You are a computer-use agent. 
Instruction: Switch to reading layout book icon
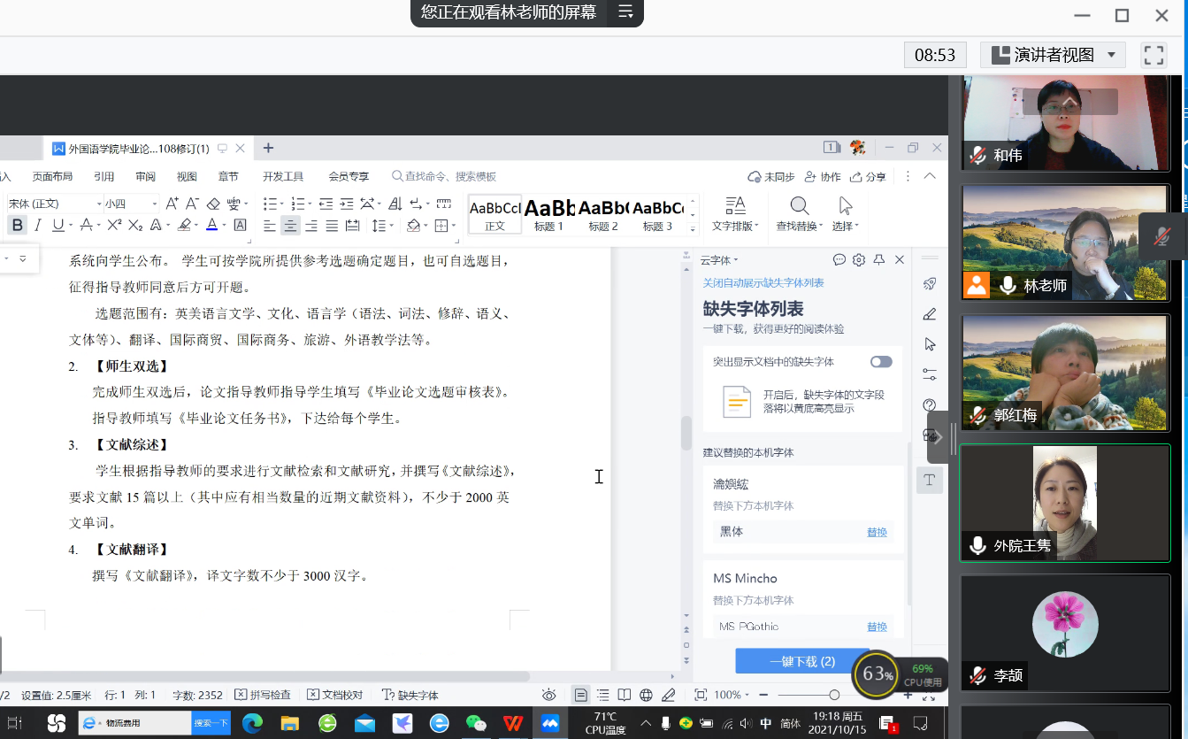pyautogui.click(x=625, y=695)
